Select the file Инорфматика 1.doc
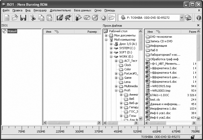203x140 pixels. click(163, 109)
